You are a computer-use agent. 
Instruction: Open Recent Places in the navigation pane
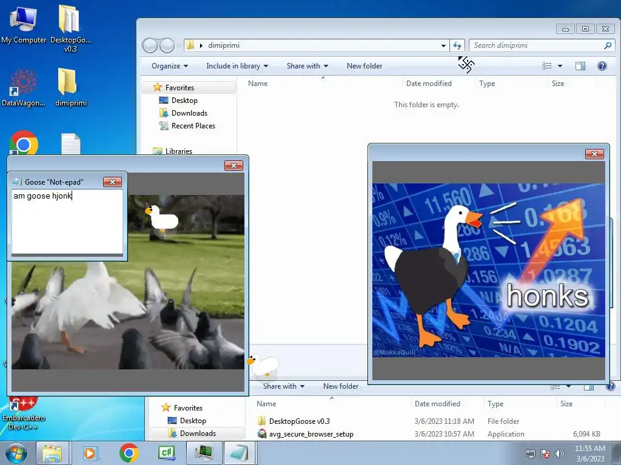pyautogui.click(x=193, y=126)
